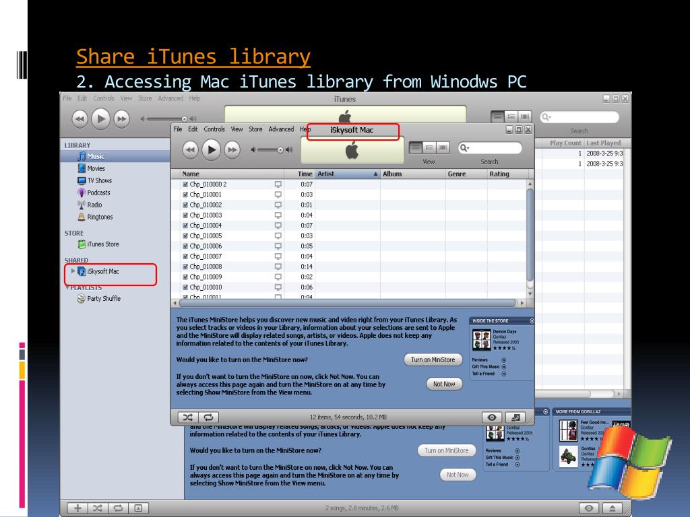Click eye browser button in iSkysoft Mac window
This screenshot has height=517, width=690.
tap(492, 417)
